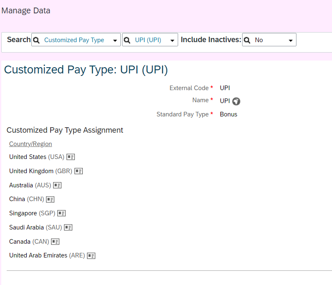Click the External Code value UPI
This screenshot has width=332, height=285.
point(225,88)
